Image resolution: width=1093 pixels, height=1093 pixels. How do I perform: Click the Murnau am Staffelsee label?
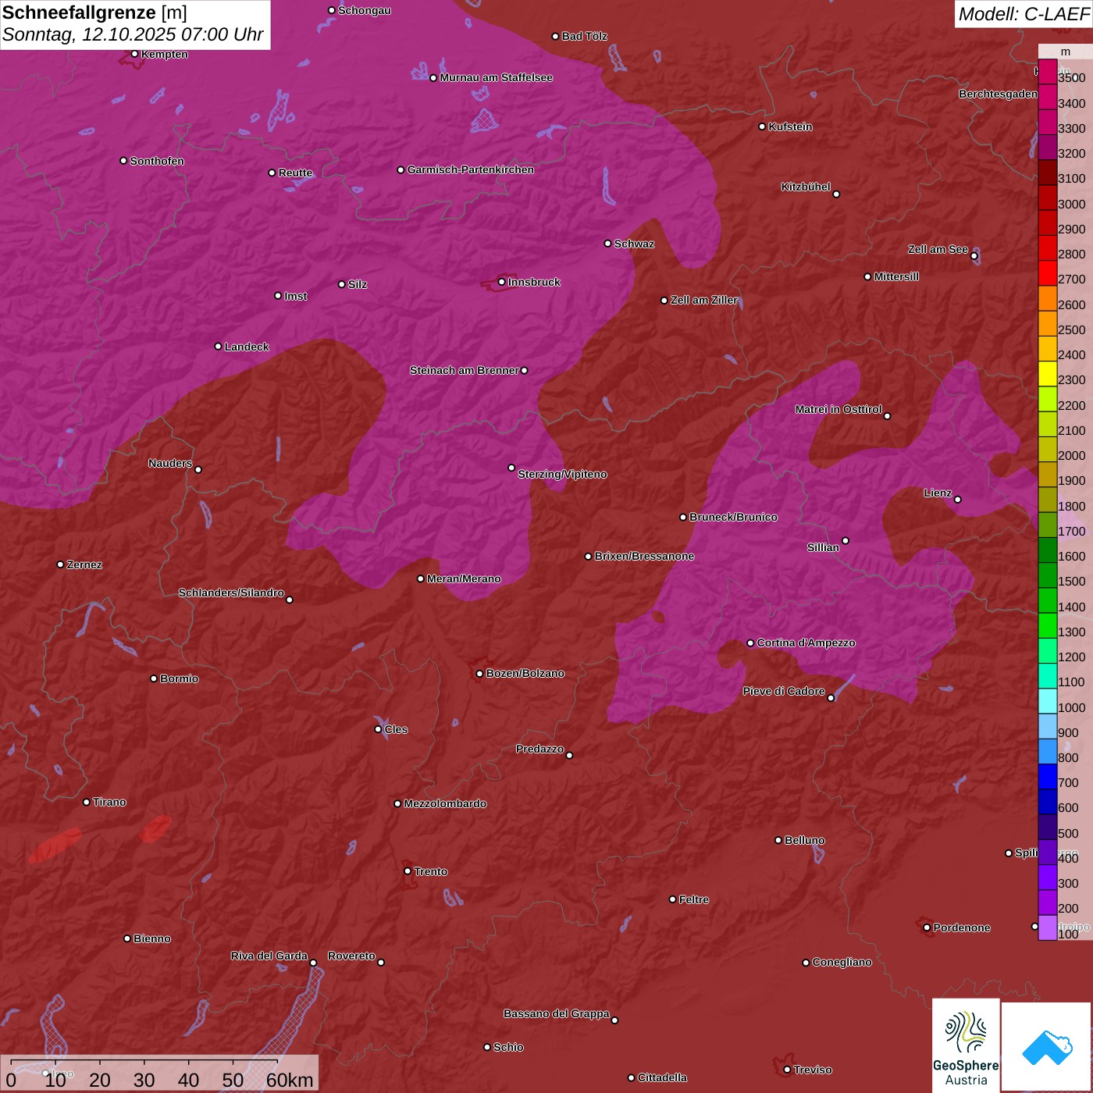point(497,78)
